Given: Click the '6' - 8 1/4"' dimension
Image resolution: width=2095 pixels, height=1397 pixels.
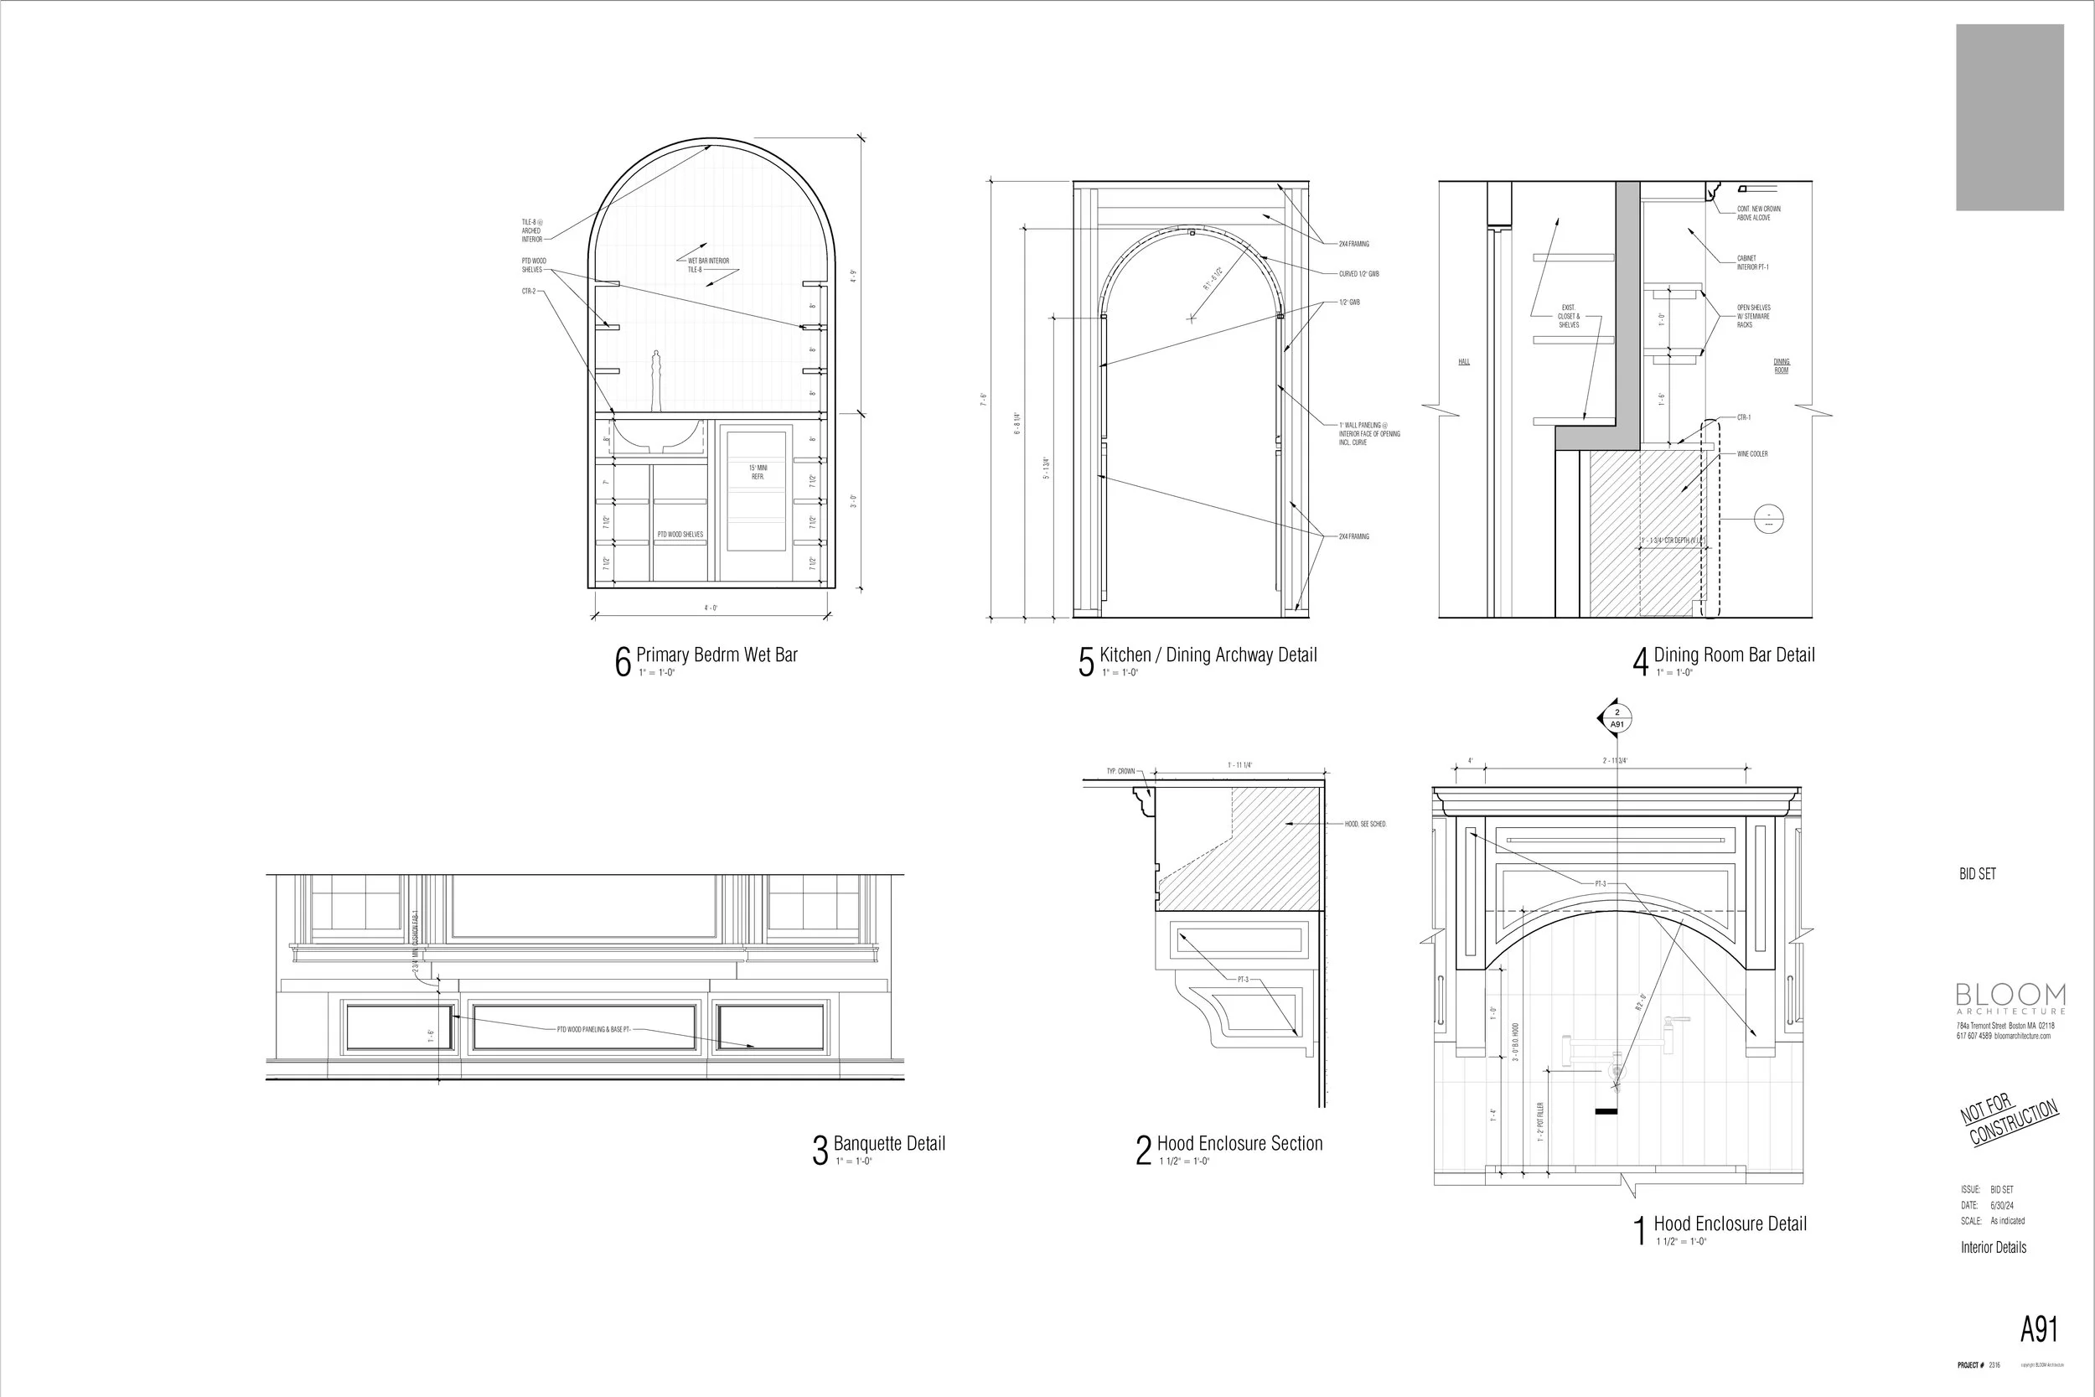Looking at the screenshot, I should click(x=1017, y=422).
